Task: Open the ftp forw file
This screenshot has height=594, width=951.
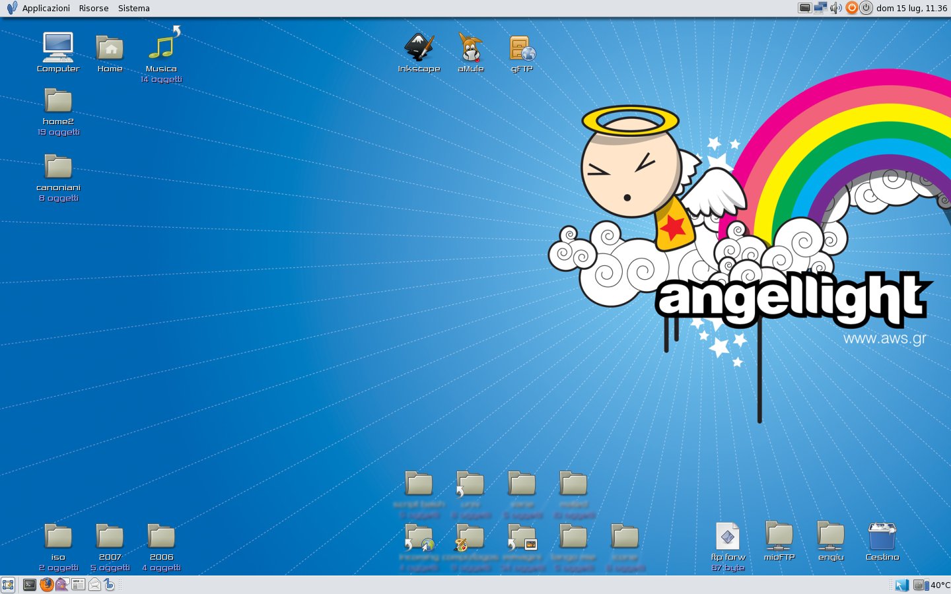Action: coord(728,536)
